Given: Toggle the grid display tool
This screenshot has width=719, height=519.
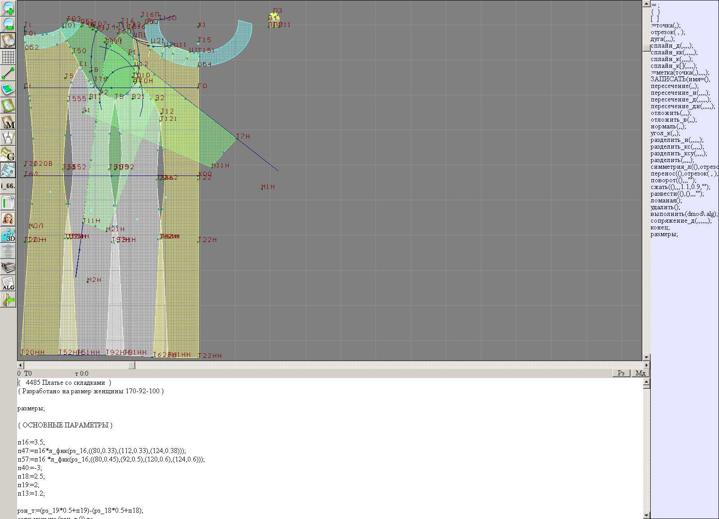Looking at the screenshot, I should point(8,57).
